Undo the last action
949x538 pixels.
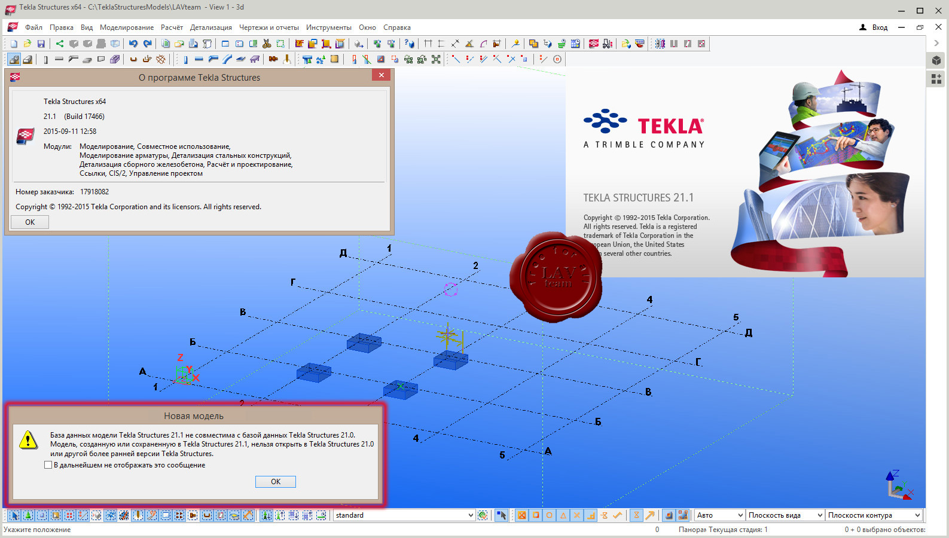tap(133, 44)
